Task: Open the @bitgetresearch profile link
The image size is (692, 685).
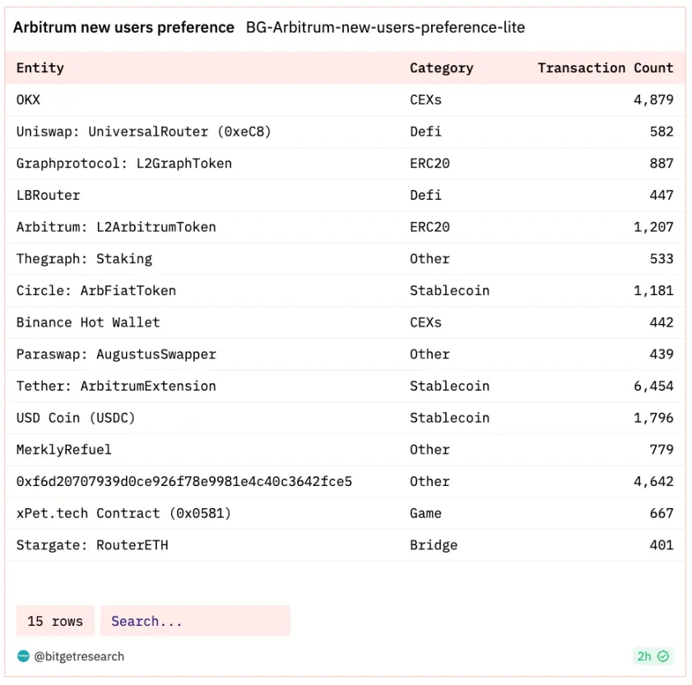Action: point(79,656)
